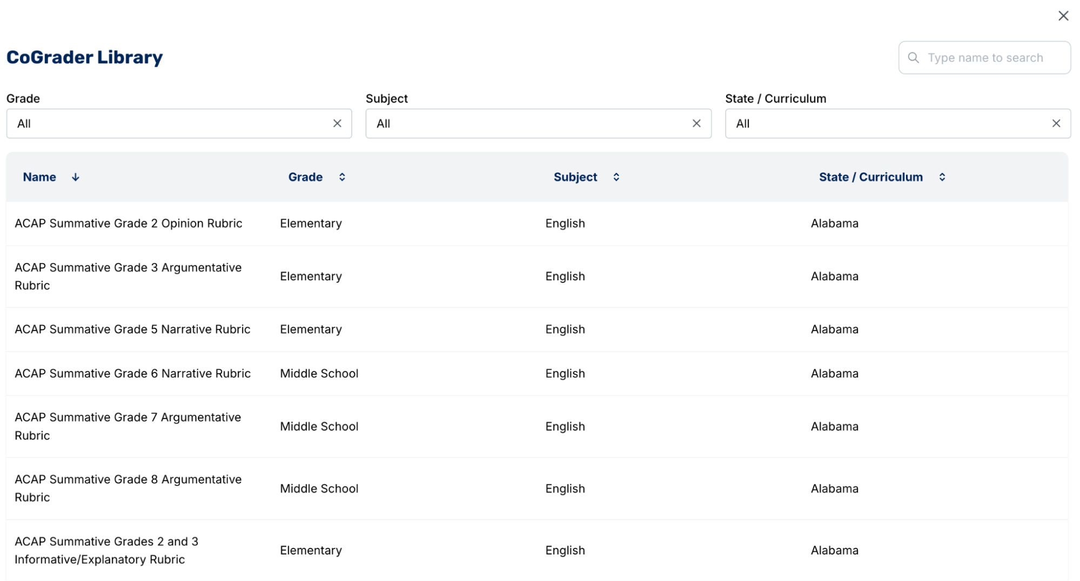Select the Grade 7 Argumentative Rubric row

click(x=128, y=426)
